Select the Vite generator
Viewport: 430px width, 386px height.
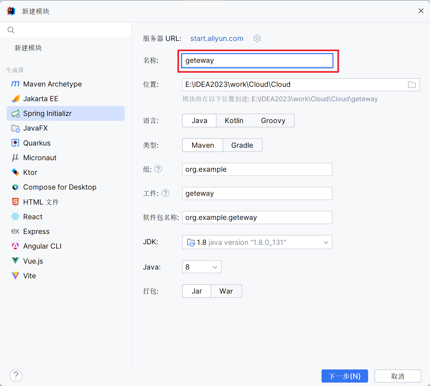[x=66, y=275]
